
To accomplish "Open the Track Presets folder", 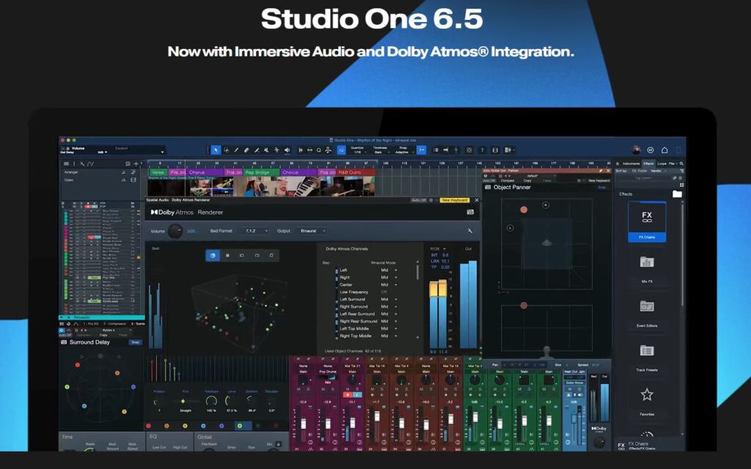I will coord(647,352).
